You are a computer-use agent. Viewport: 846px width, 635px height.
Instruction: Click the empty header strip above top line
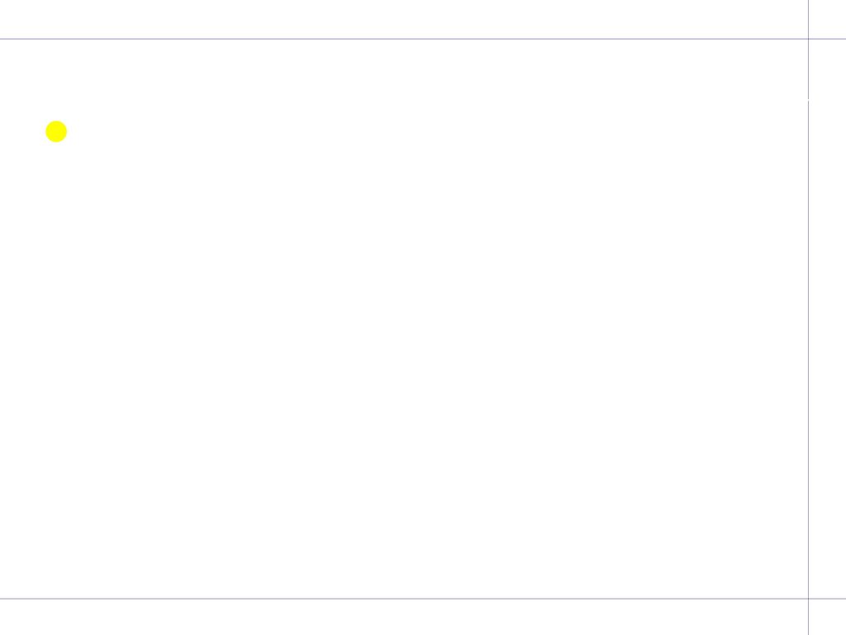(x=403, y=19)
